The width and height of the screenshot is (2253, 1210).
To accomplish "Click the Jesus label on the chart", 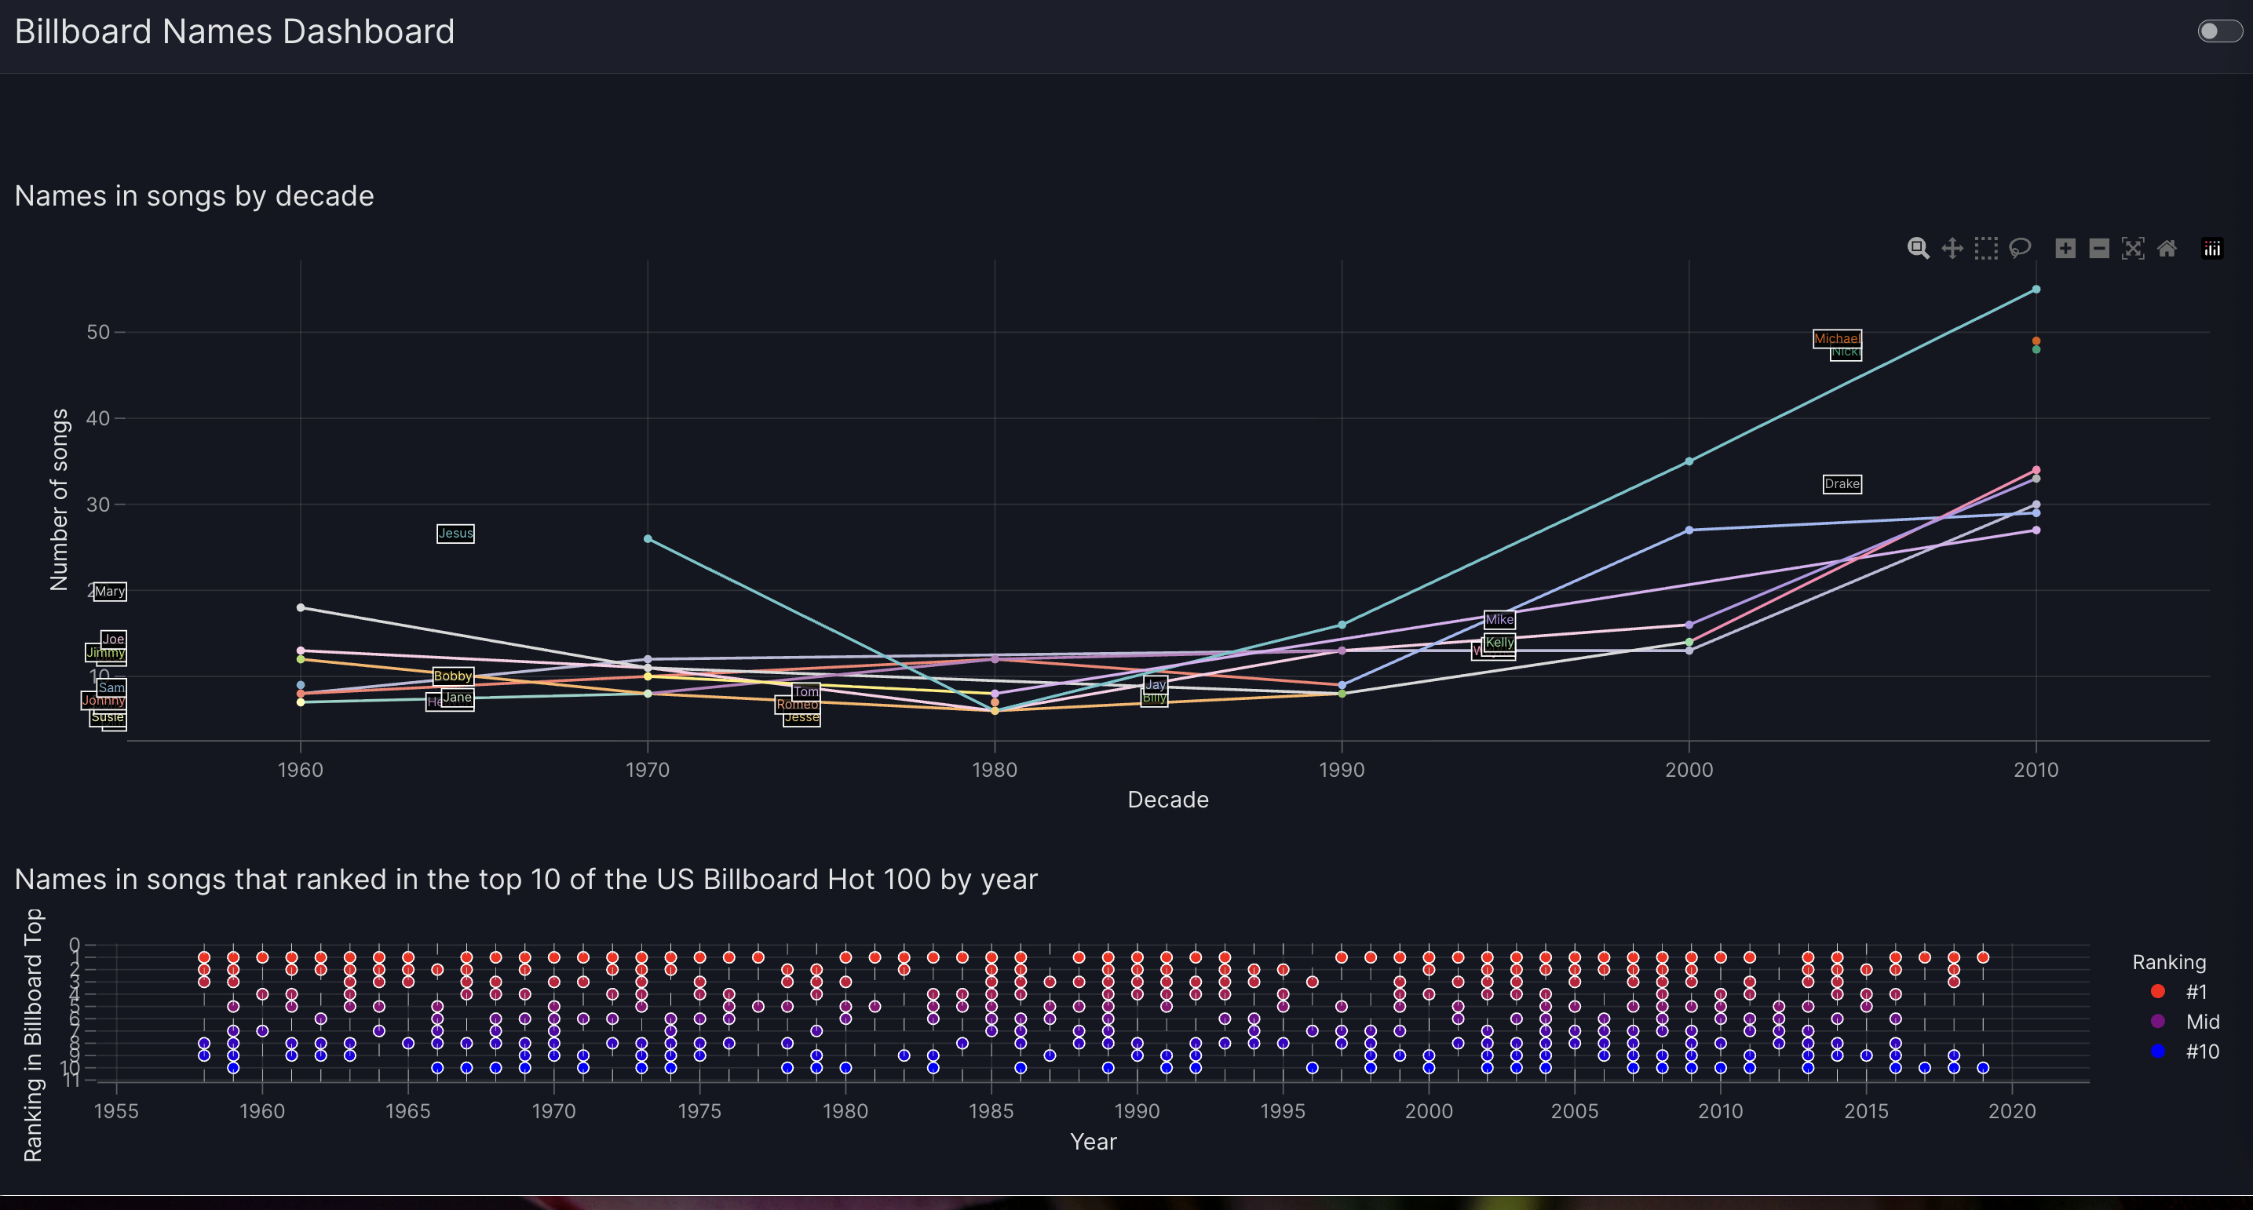I will [455, 534].
